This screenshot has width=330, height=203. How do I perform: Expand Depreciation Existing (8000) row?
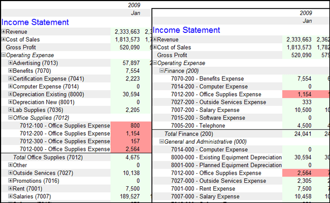tap(10, 94)
